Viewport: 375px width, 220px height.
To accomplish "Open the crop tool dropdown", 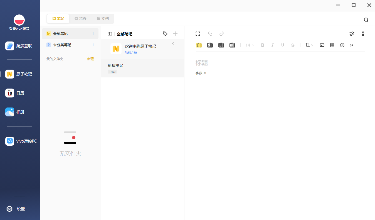I will pyautogui.click(x=309, y=45).
